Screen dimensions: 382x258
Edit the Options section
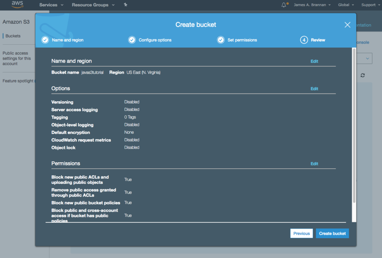click(x=314, y=89)
